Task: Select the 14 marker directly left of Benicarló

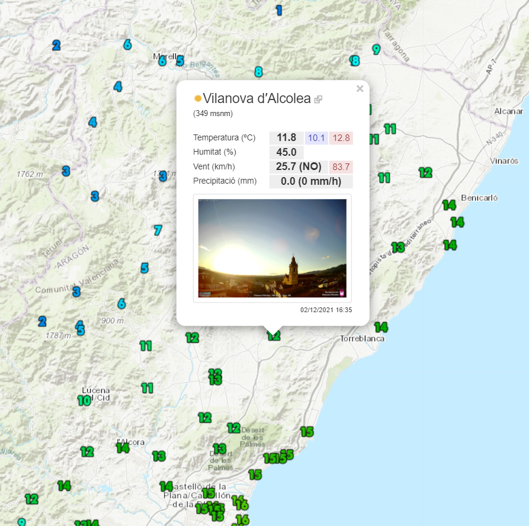Action: pos(449,205)
